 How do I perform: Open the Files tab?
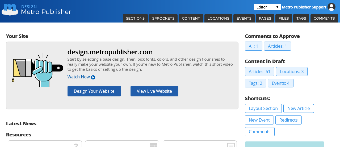pos(284,18)
